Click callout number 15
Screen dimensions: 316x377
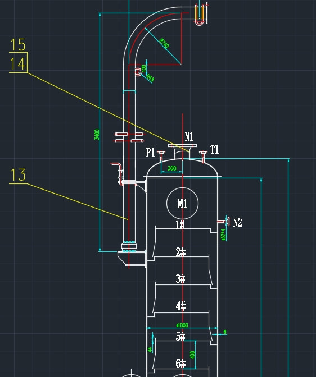tap(18, 45)
